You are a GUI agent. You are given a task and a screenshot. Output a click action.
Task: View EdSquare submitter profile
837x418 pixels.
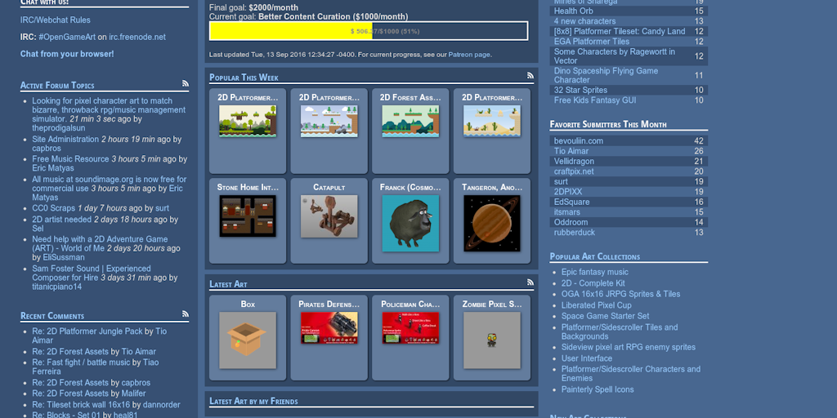[571, 202]
